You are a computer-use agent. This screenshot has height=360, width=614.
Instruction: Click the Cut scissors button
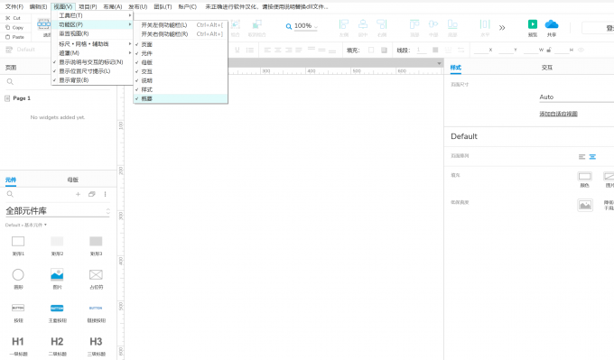13,18
